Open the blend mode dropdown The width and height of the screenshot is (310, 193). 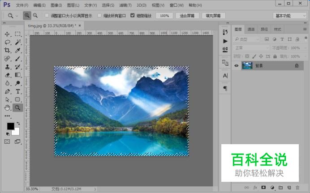coord(251,48)
